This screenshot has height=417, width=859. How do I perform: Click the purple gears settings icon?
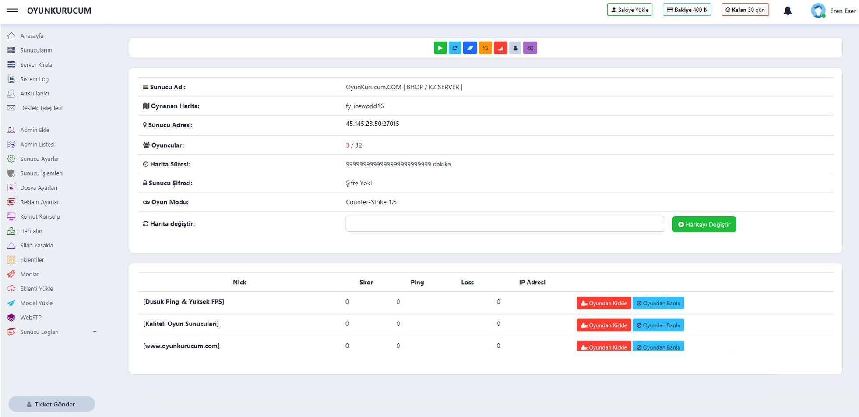tap(530, 48)
